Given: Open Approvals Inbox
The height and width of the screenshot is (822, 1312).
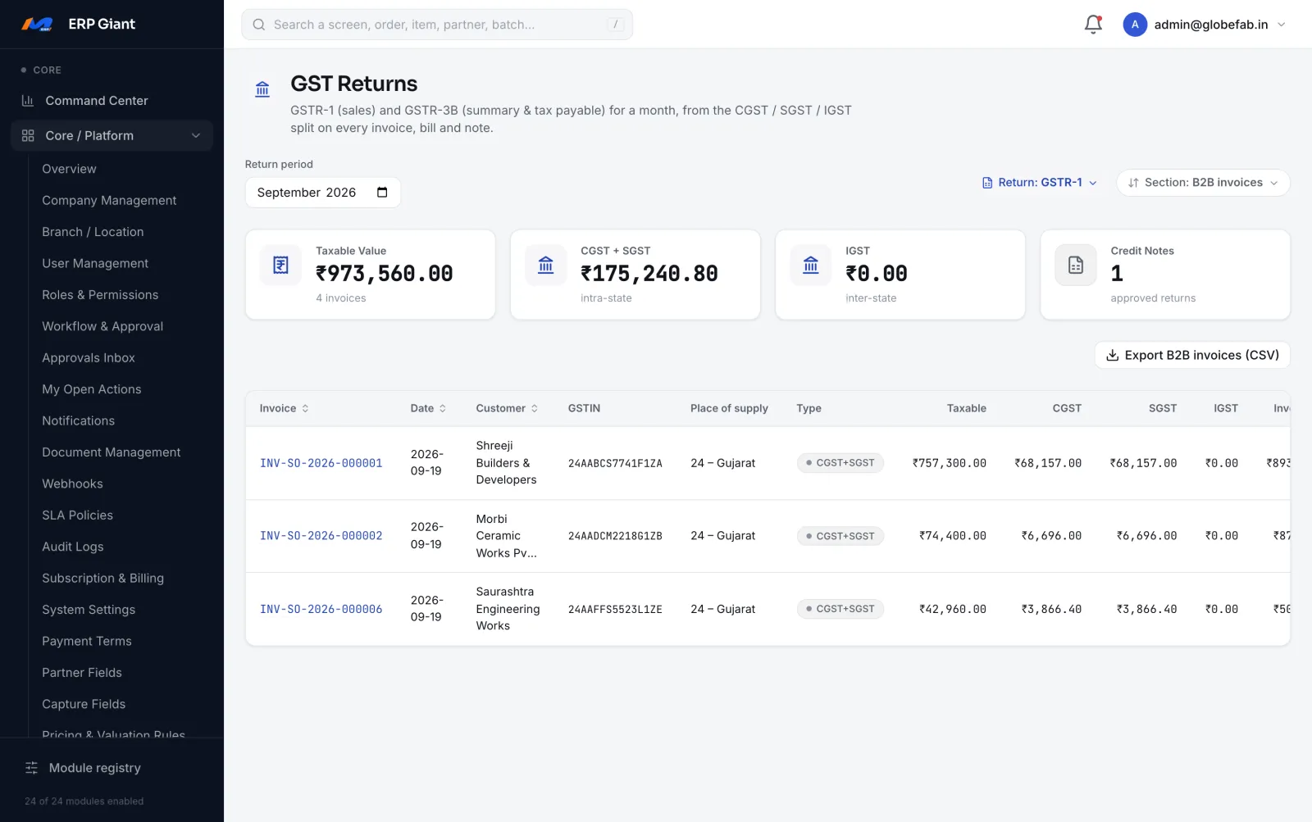Looking at the screenshot, I should click(89, 358).
